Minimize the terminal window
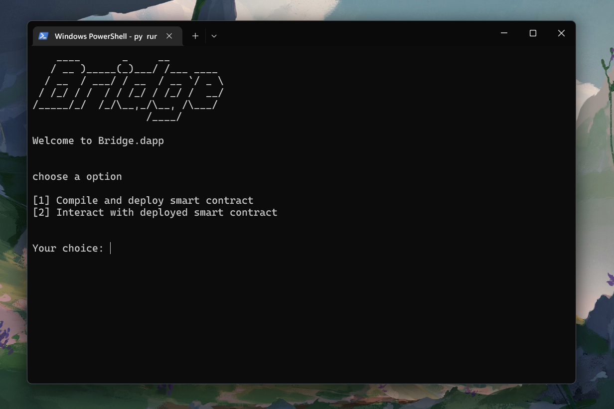 point(504,33)
